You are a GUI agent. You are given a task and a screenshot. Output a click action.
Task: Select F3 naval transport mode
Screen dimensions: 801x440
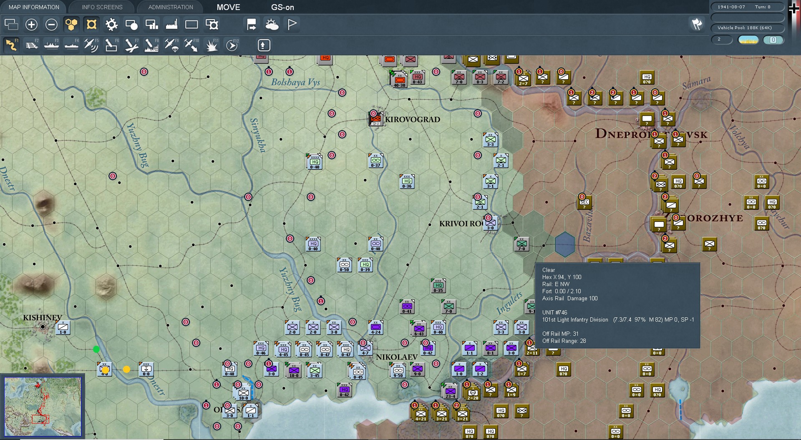[51, 45]
